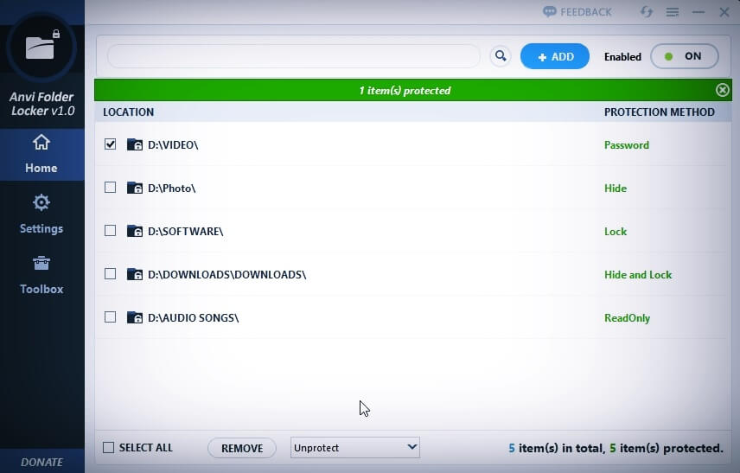Check the D:\AUDIO SONGS\ checkbox
The image size is (740, 473).
tap(110, 316)
